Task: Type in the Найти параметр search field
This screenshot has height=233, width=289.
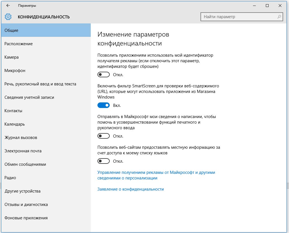Action: pyautogui.click(x=239, y=17)
